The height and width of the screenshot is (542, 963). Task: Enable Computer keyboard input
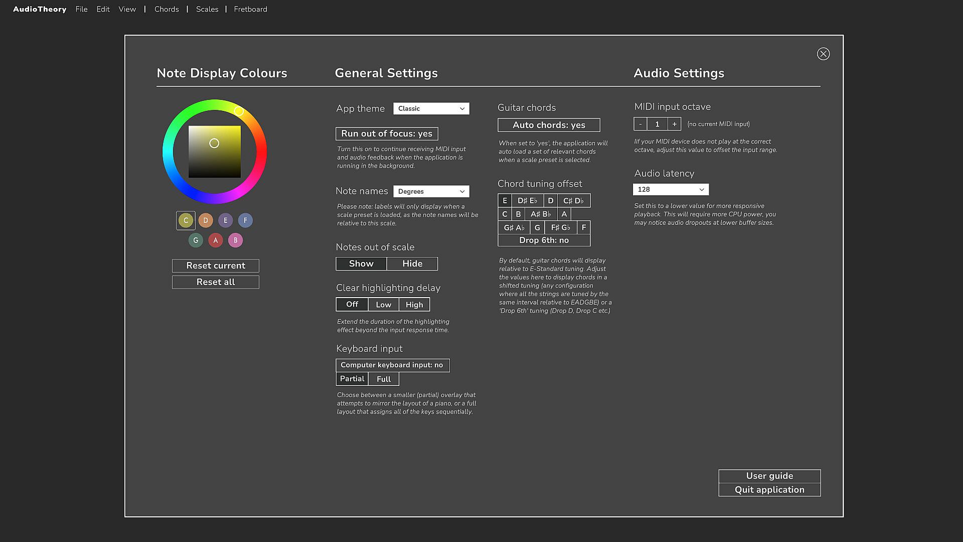(x=392, y=365)
